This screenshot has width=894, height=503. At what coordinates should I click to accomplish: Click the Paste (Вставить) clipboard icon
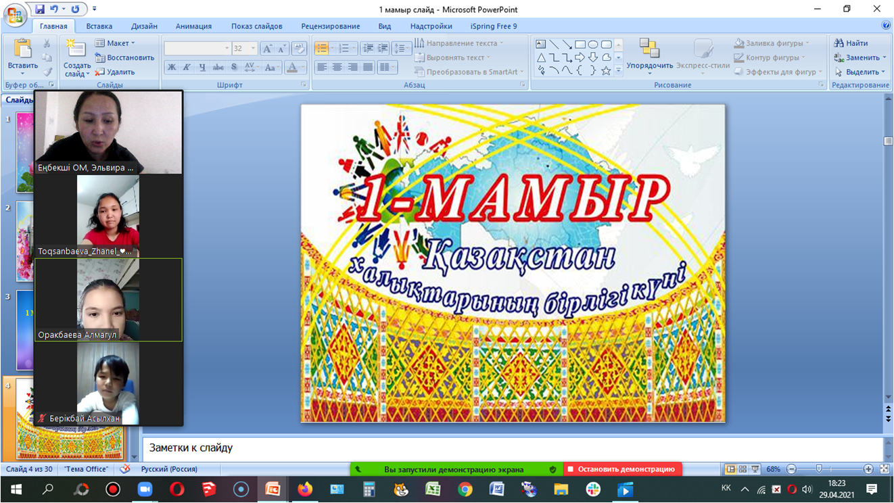click(x=22, y=50)
